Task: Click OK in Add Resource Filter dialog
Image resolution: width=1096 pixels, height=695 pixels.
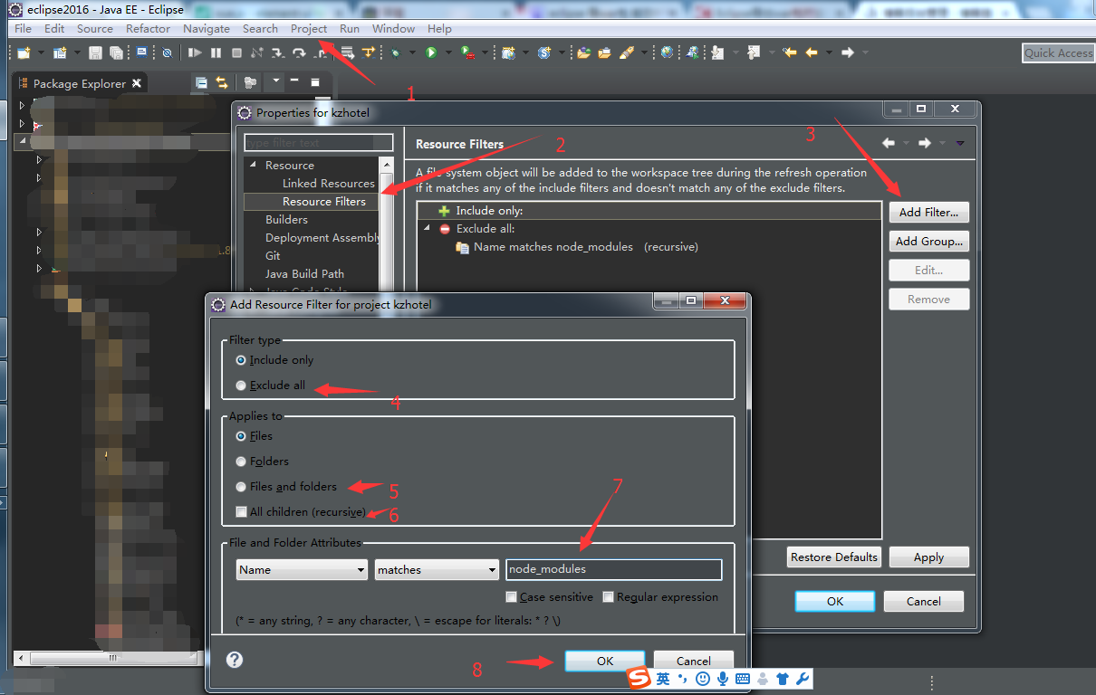Action: tap(605, 662)
